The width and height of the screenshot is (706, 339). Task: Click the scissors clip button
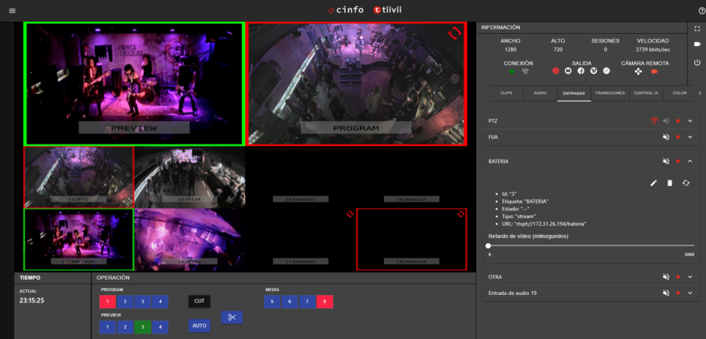pyautogui.click(x=232, y=317)
